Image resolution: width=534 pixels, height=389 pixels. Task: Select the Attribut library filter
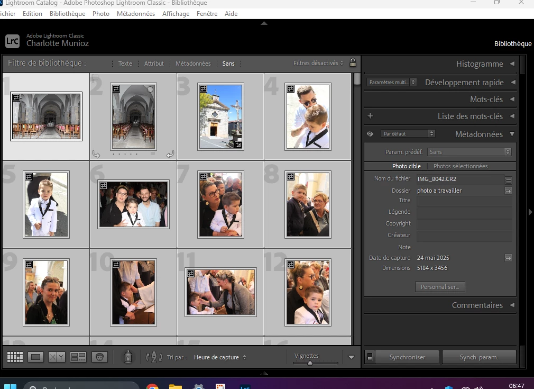pyautogui.click(x=154, y=64)
